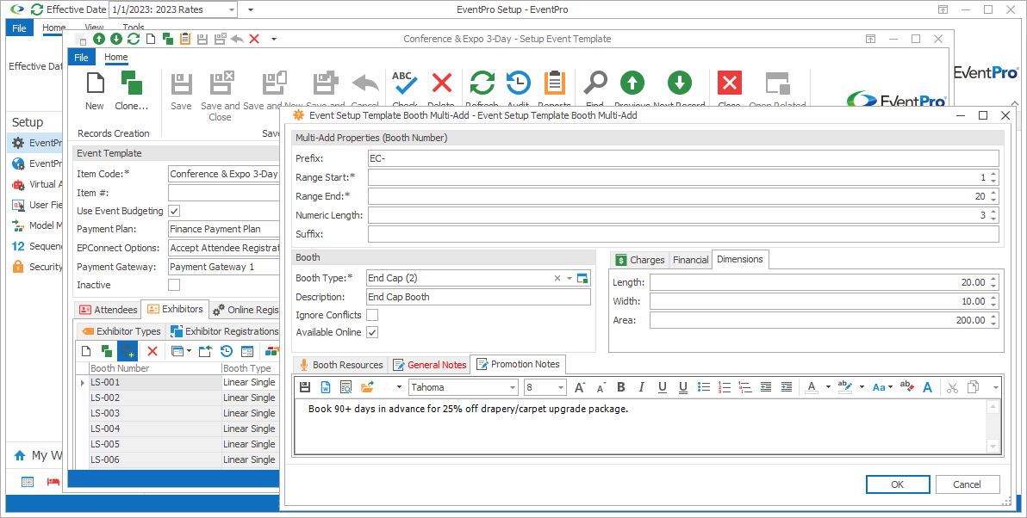Open Exhibitor Types sub-tab
The image size is (1027, 518).
(121, 331)
